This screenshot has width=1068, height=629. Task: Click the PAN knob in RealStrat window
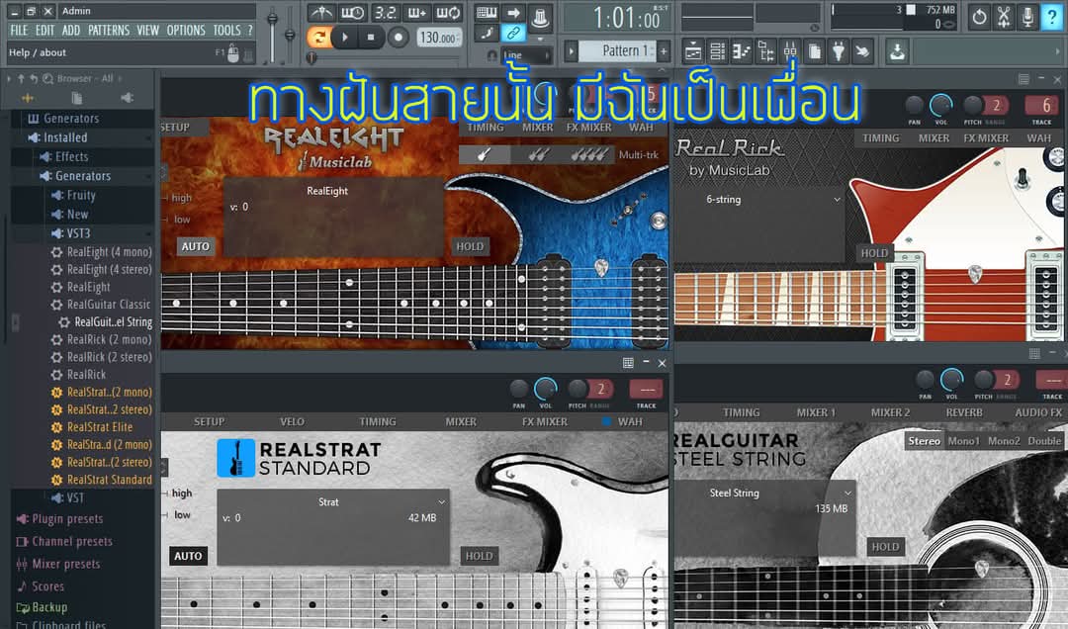(519, 389)
